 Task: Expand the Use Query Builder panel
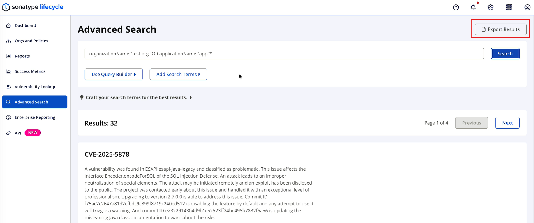[114, 74]
